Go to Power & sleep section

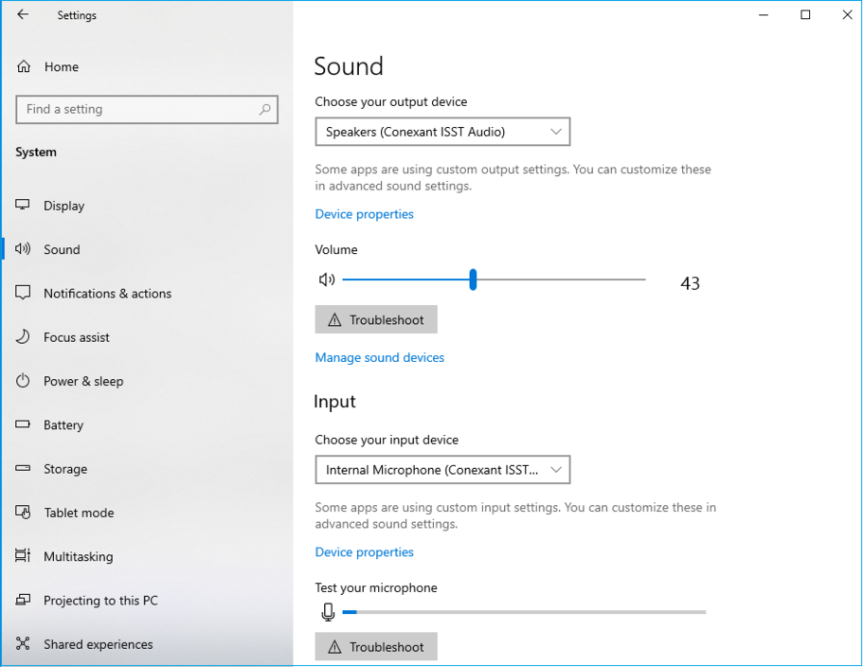pos(83,381)
